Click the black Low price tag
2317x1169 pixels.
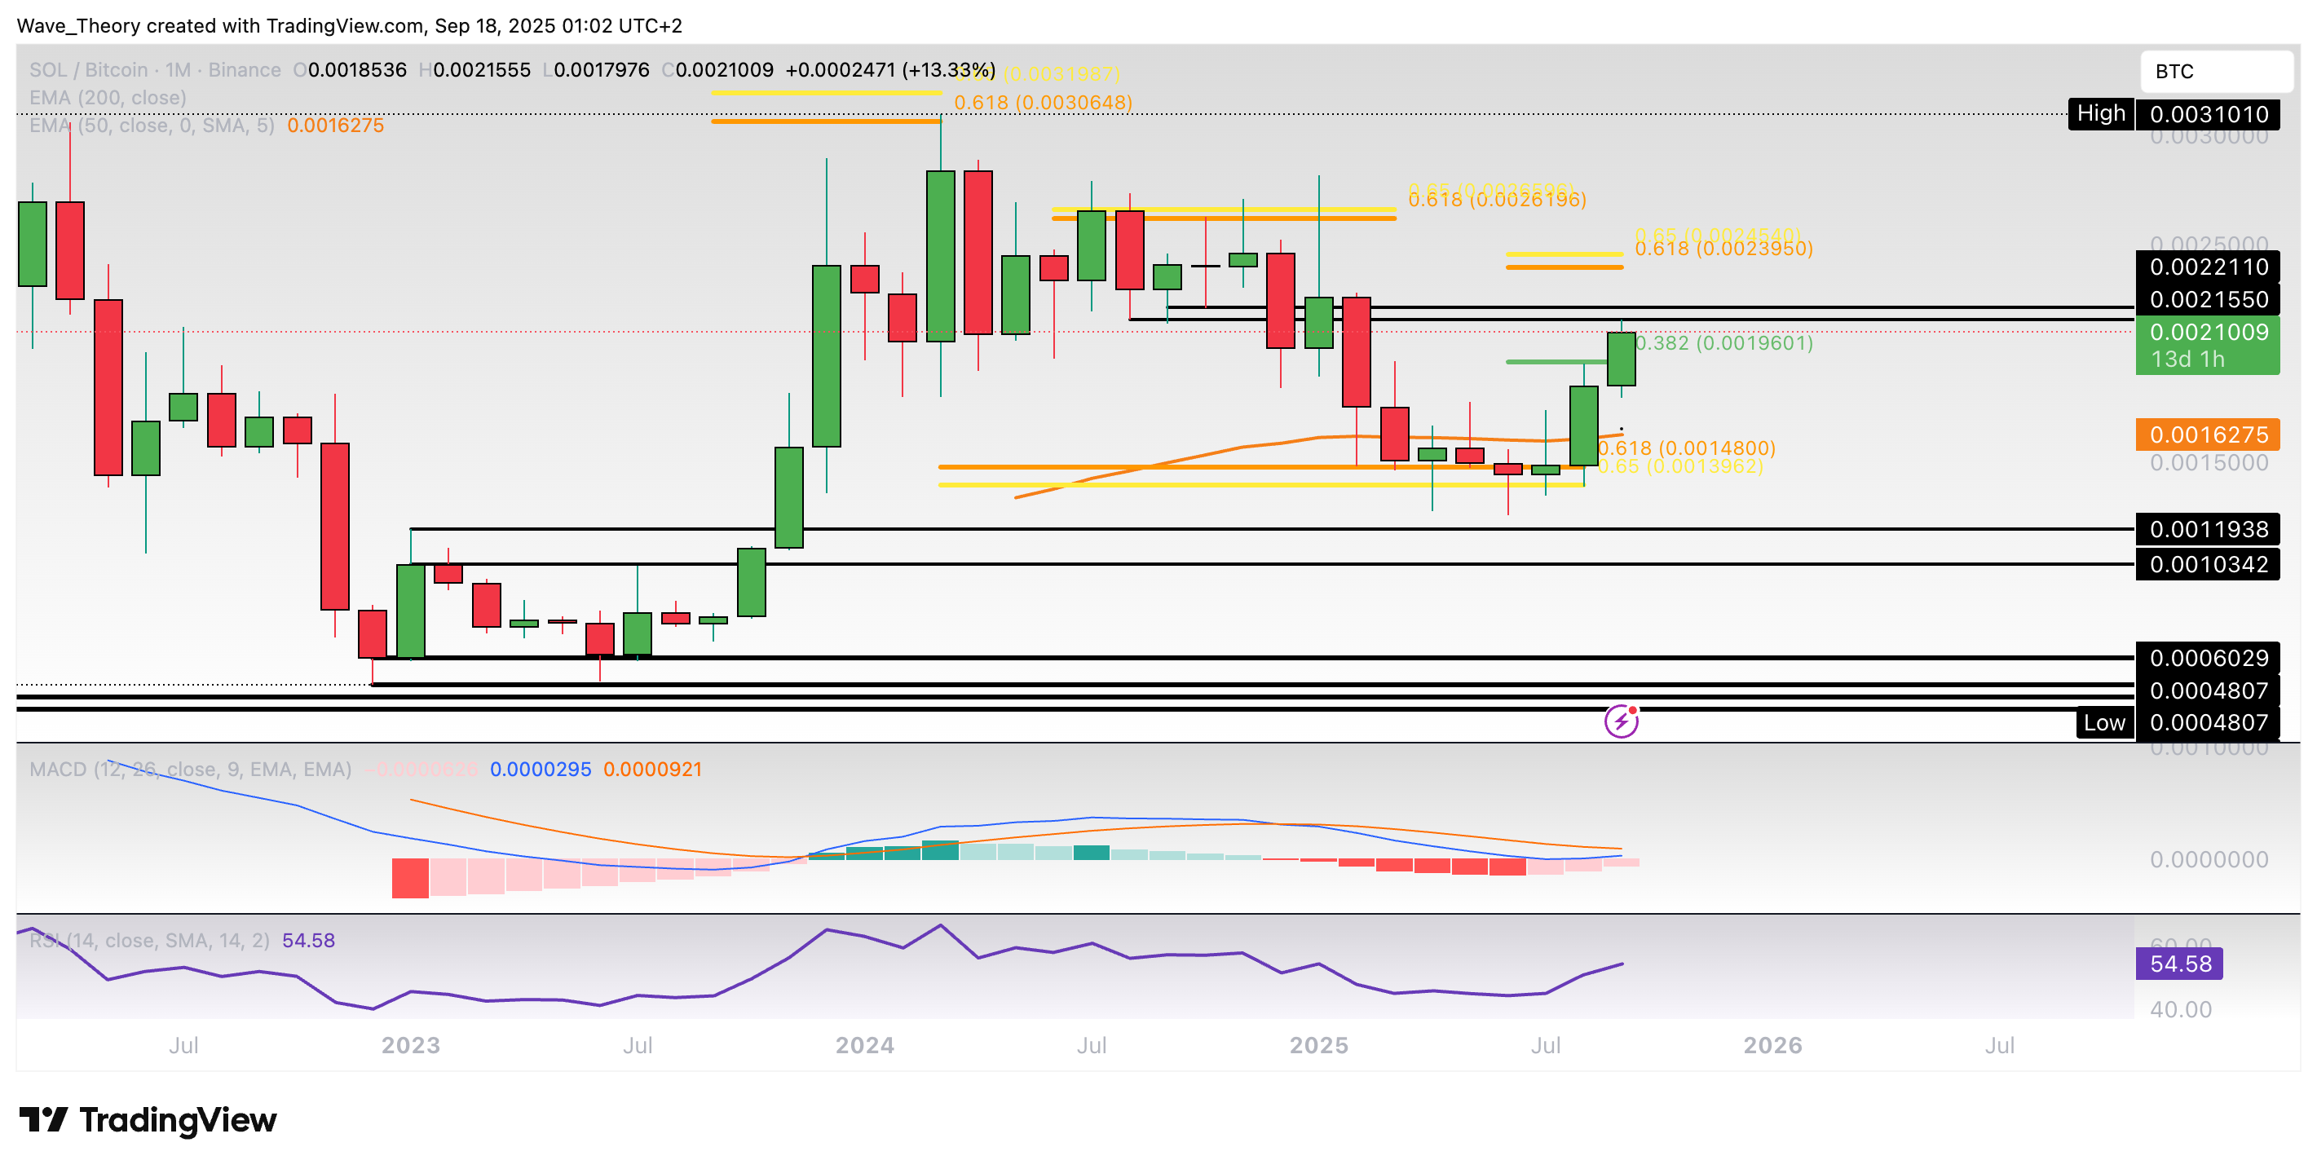(x=2104, y=723)
